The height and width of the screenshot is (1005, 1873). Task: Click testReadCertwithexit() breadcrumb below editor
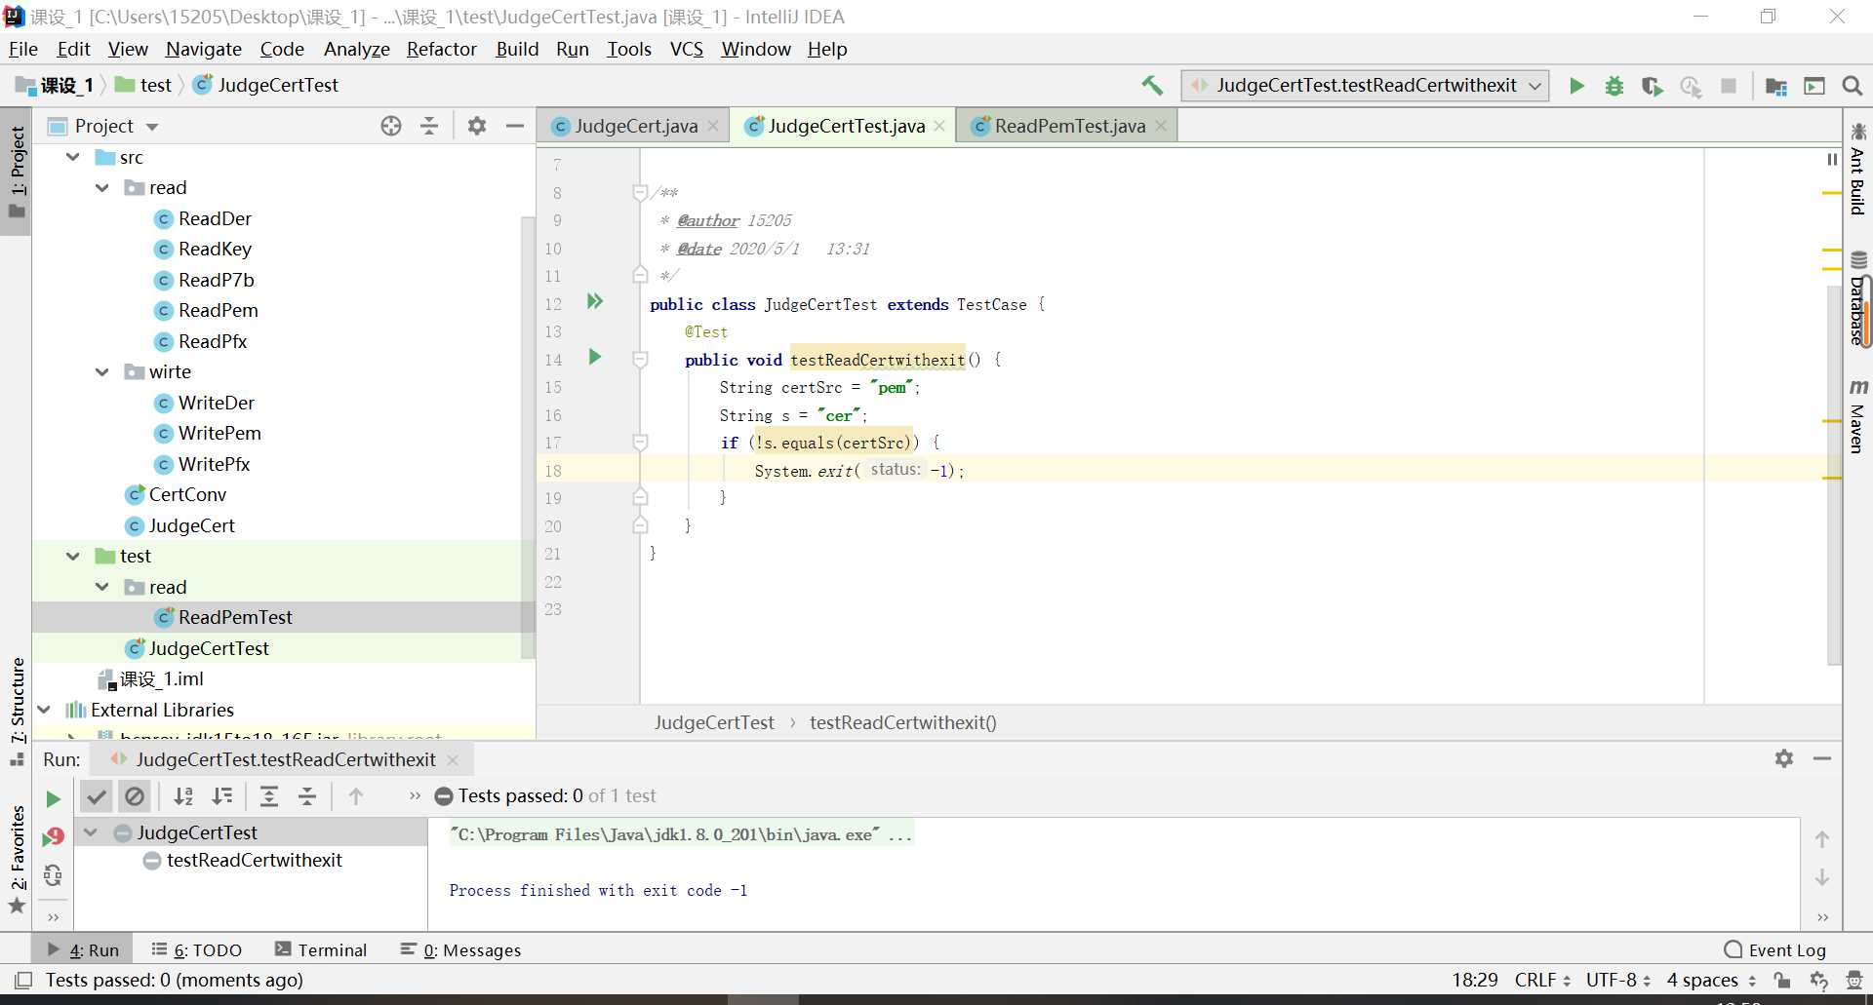[903, 722]
